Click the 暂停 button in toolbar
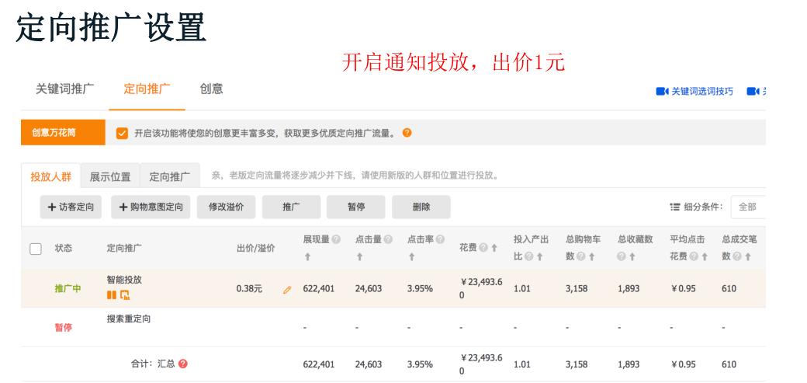The width and height of the screenshot is (807, 383). point(356,207)
